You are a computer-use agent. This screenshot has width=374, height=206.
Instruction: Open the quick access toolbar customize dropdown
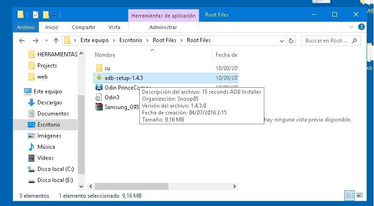54,15
